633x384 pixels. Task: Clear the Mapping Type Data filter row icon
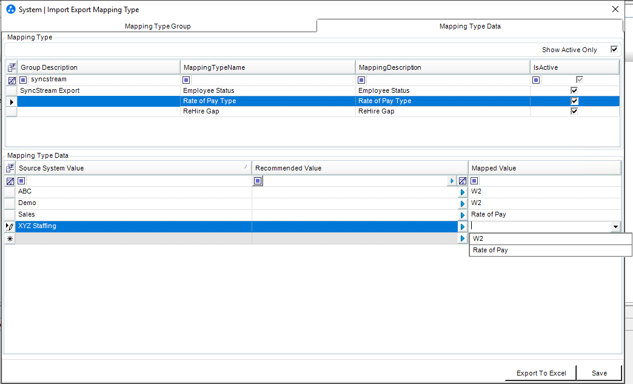click(x=10, y=181)
